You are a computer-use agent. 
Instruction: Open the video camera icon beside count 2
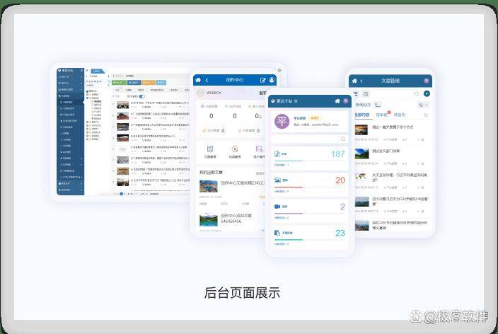click(277, 207)
